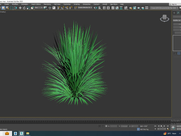Image resolution: width=181 pixels, height=136 pixels.
Task: Open the Modifier List dropdown
Action: point(177,20)
